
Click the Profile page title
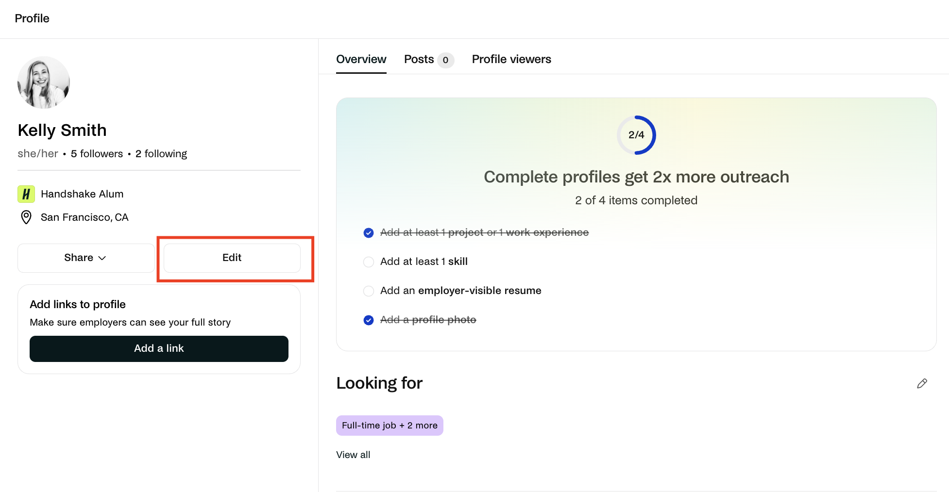click(x=32, y=18)
